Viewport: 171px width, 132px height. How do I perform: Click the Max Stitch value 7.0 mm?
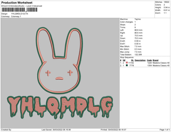(x=138, y=46)
